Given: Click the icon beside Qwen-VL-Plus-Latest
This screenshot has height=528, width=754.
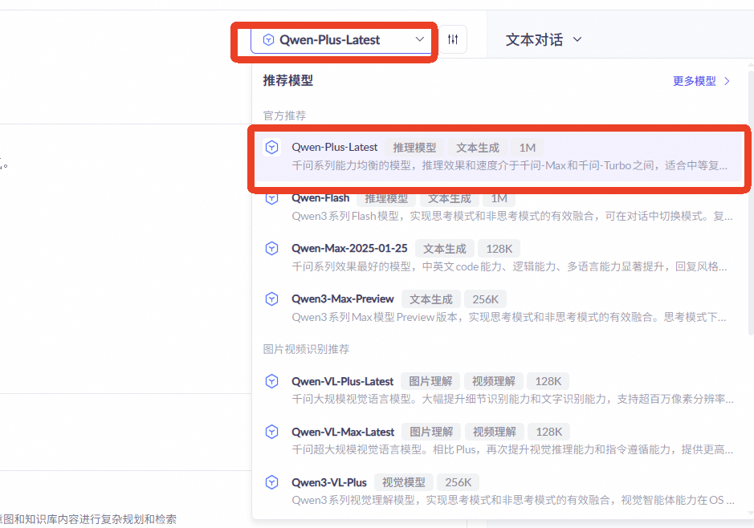Looking at the screenshot, I should [x=271, y=381].
